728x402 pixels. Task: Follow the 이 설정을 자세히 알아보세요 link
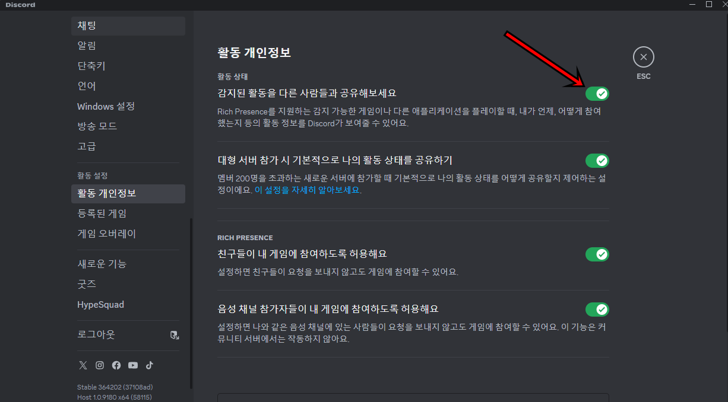[x=308, y=190]
